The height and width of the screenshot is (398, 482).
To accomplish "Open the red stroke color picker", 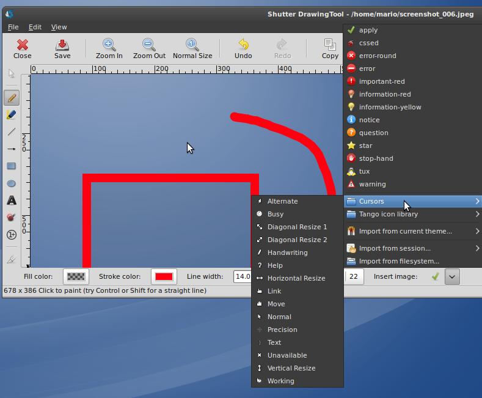I will (x=164, y=277).
